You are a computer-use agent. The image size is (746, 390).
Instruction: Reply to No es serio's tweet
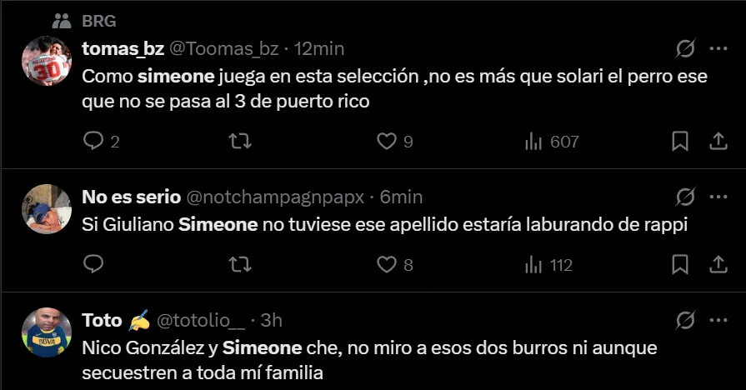(93, 265)
